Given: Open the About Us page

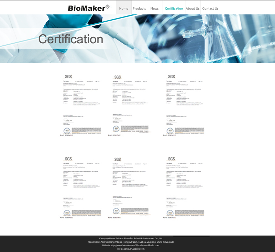Looking at the screenshot, I should click(192, 9).
